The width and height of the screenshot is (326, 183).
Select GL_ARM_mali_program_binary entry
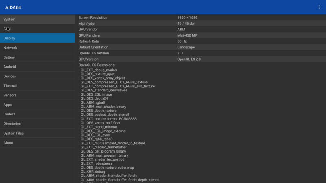click(x=105, y=155)
